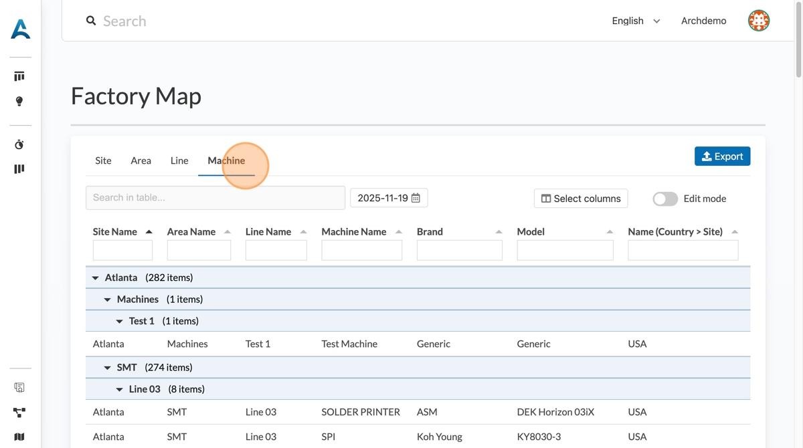The height and width of the screenshot is (448, 803).
Task: Click the user avatar icon
Action: click(x=758, y=21)
